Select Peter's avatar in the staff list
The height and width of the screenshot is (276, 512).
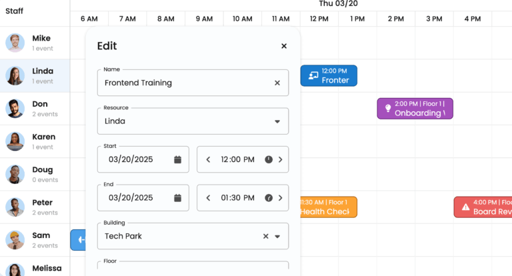click(x=15, y=207)
